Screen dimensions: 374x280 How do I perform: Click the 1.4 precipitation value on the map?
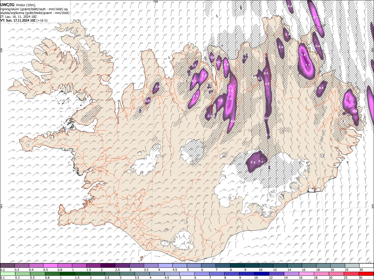pyautogui.click(x=229, y=99)
